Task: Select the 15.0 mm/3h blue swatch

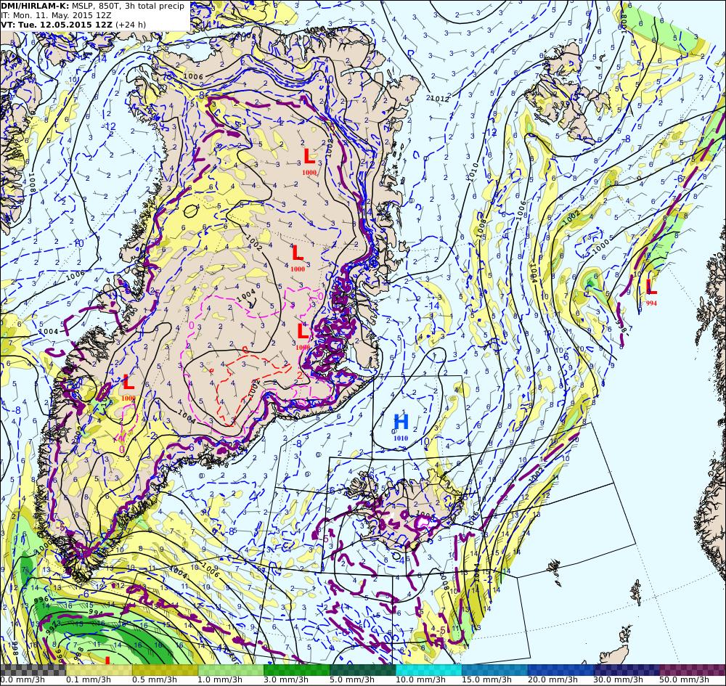Action: [x=495, y=670]
